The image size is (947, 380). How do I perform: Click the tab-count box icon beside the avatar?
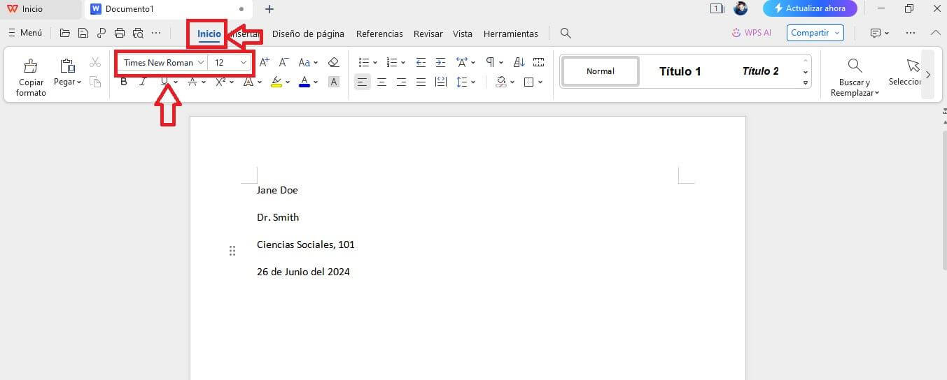[x=717, y=8]
